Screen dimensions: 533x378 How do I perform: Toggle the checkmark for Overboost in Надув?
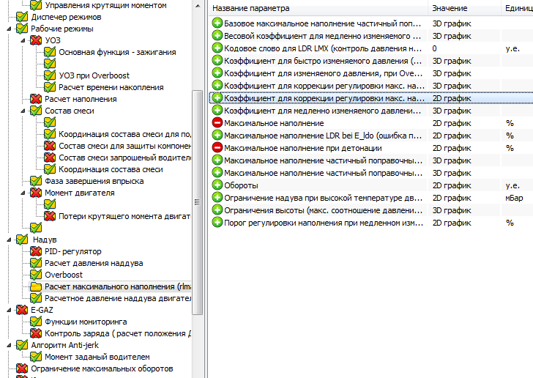pos(36,275)
